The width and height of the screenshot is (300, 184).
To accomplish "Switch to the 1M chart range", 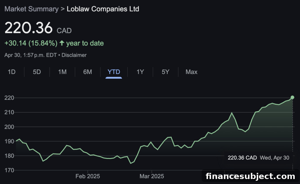I will [x=62, y=72].
